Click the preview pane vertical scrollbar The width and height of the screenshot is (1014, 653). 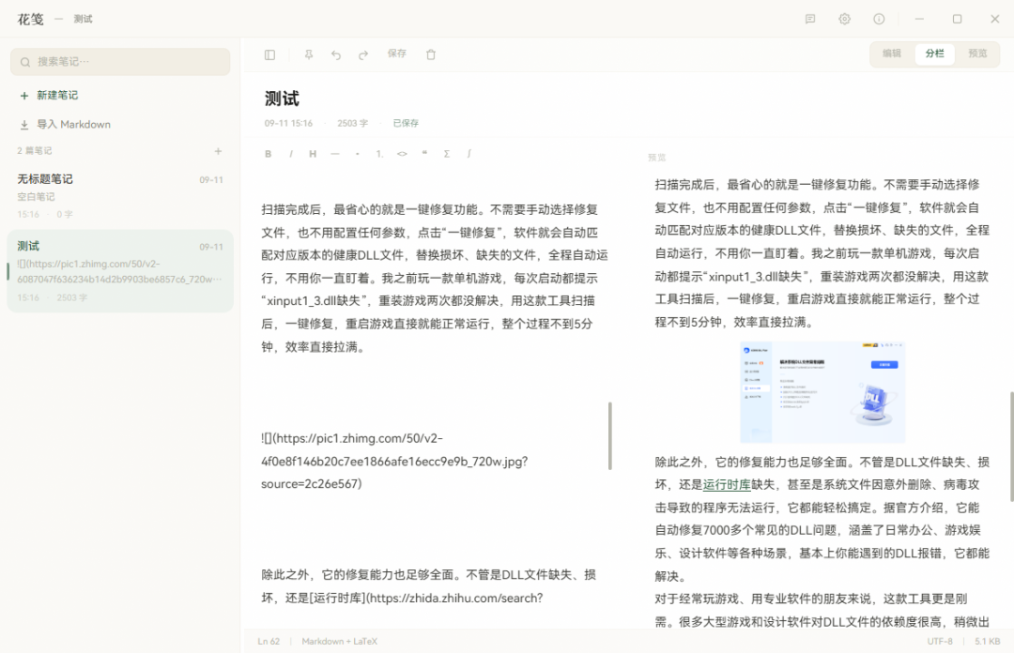click(x=1011, y=446)
